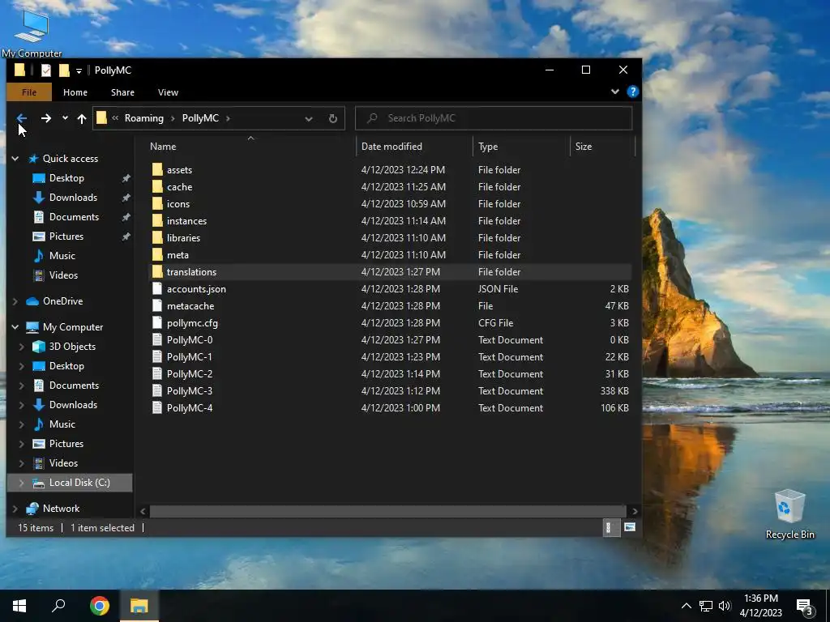Click the Forward navigation arrow
Screen dimensions: 830x622
point(46,118)
